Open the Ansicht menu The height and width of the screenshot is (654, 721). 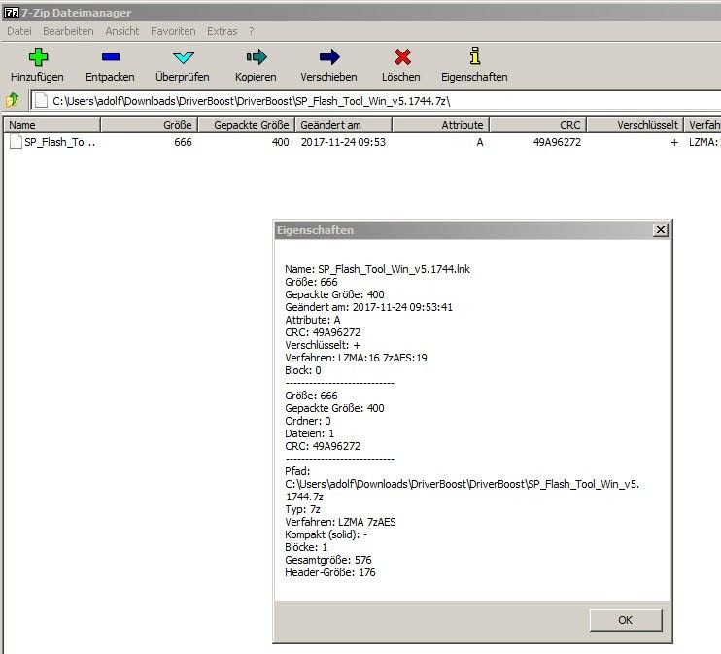point(121,31)
